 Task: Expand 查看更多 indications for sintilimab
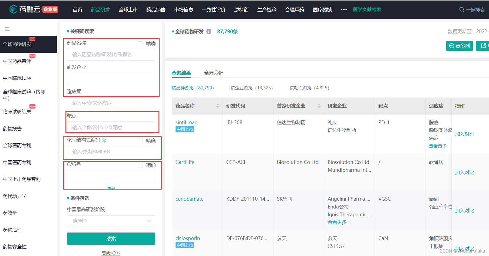[438, 146]
